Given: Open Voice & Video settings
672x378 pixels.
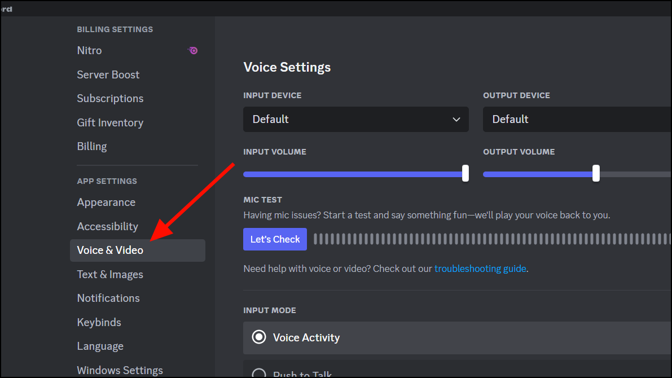Looking at the screenshot, I should pyautogui.click(x=109, y=250).
